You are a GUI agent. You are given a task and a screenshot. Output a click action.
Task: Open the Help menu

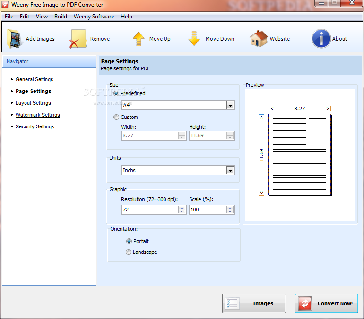pyautogui.click(x=126, y=17)
